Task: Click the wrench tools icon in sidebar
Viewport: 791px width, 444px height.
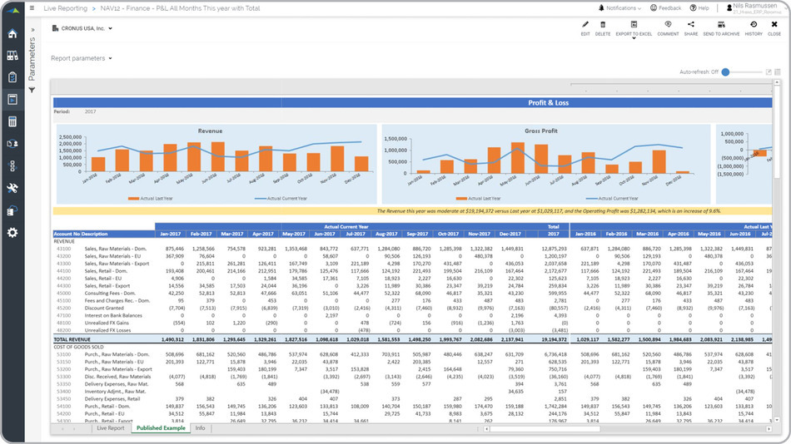Action: click(x=12, y=188)
